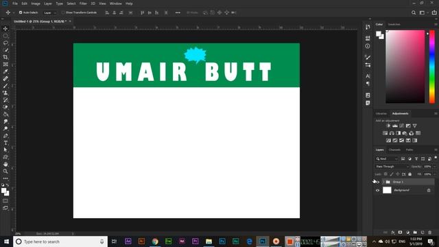Toggle the lock all layer button
This screenshot has width=439, height=247.
tap(410, 174)
